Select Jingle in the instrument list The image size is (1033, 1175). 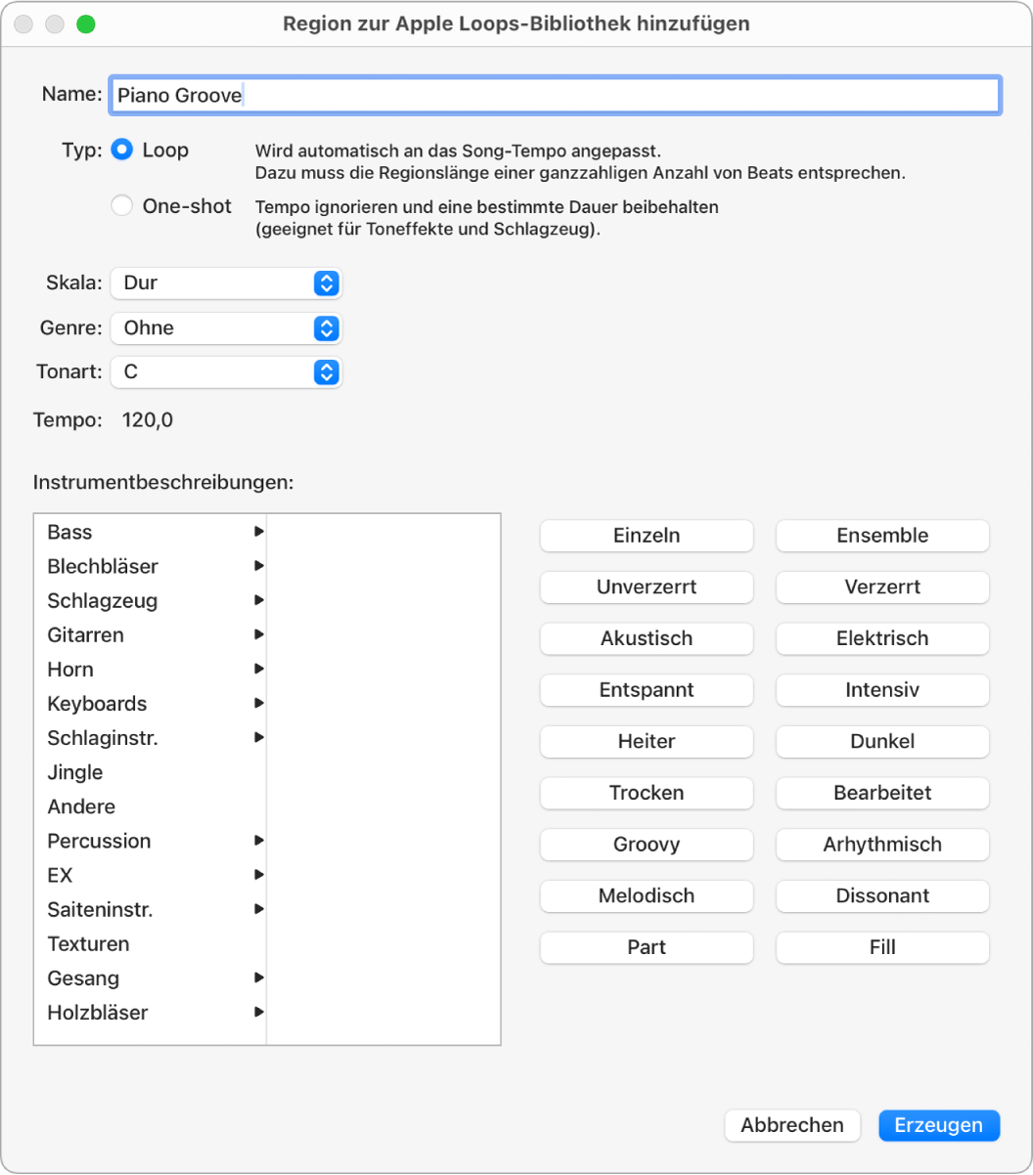(x=75, y=772)
